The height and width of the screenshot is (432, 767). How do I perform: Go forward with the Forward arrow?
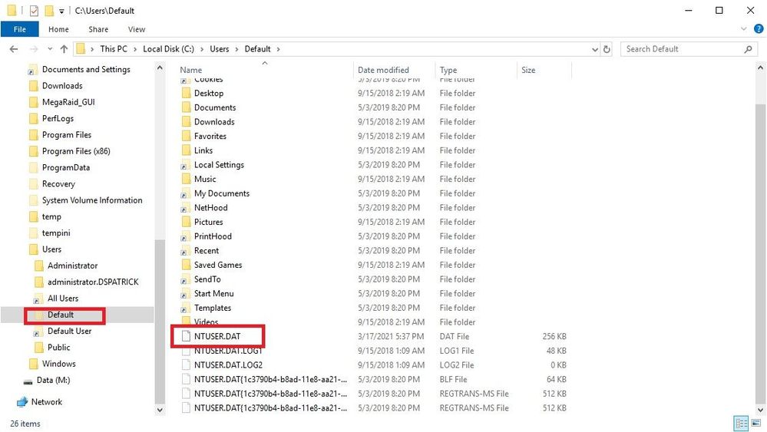34,49
